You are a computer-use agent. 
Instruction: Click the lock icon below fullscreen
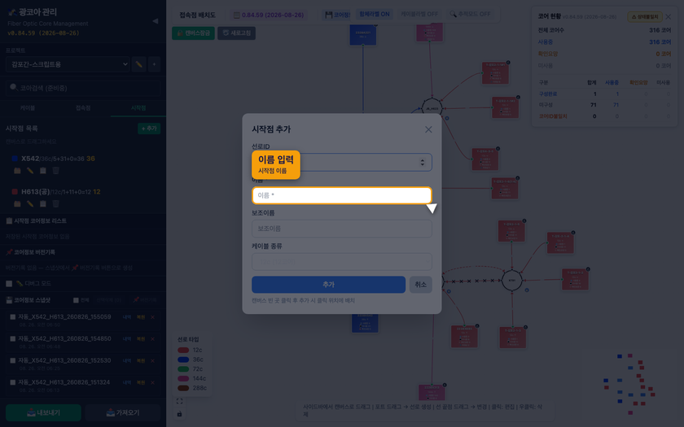pos(179,413)
